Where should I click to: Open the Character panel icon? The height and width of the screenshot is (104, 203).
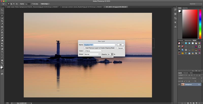pos(175,27)
